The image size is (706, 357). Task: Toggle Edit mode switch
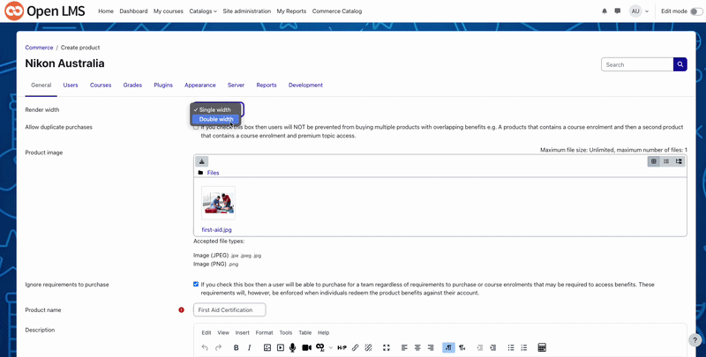696,11
